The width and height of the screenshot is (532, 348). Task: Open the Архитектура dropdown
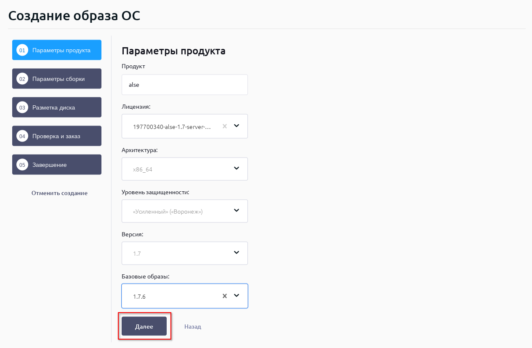pos(185,169)
